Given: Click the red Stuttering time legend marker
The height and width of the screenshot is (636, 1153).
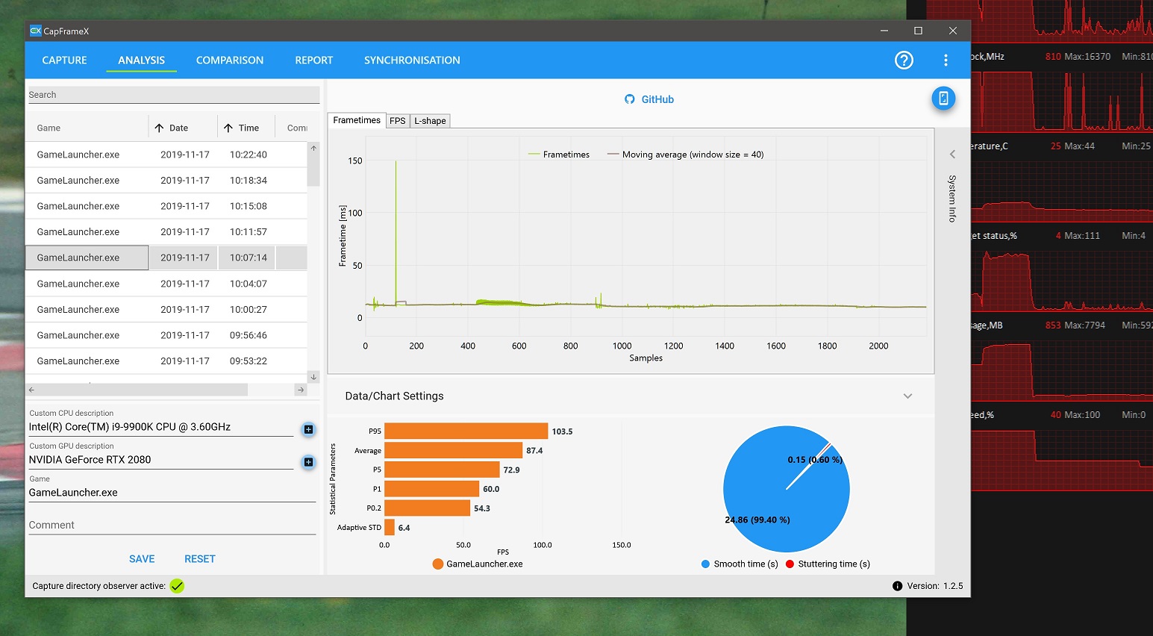Looking at the screenshot, I should point(790,564).
